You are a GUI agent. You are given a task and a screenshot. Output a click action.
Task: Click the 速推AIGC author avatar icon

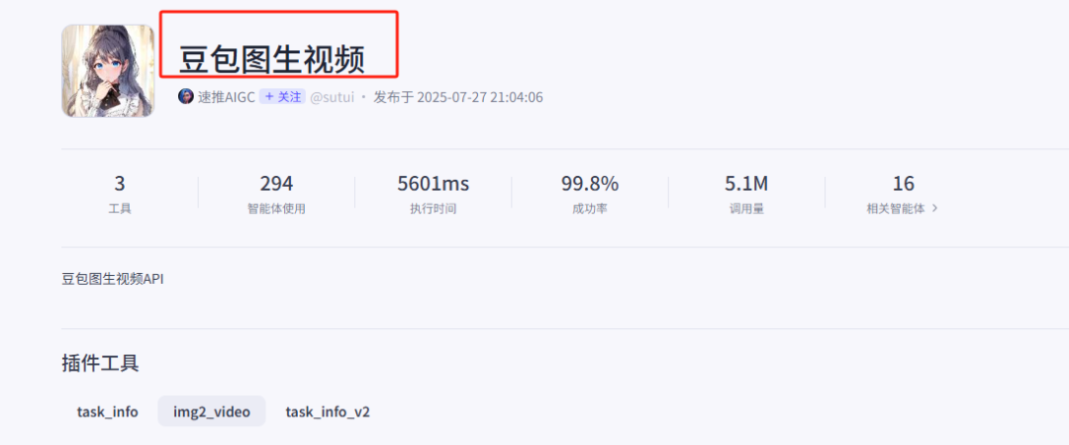pyautogui.click(x=186, y=97)
